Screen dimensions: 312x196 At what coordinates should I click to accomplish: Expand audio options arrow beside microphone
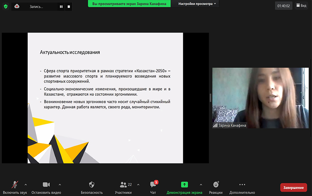point(26,185)
